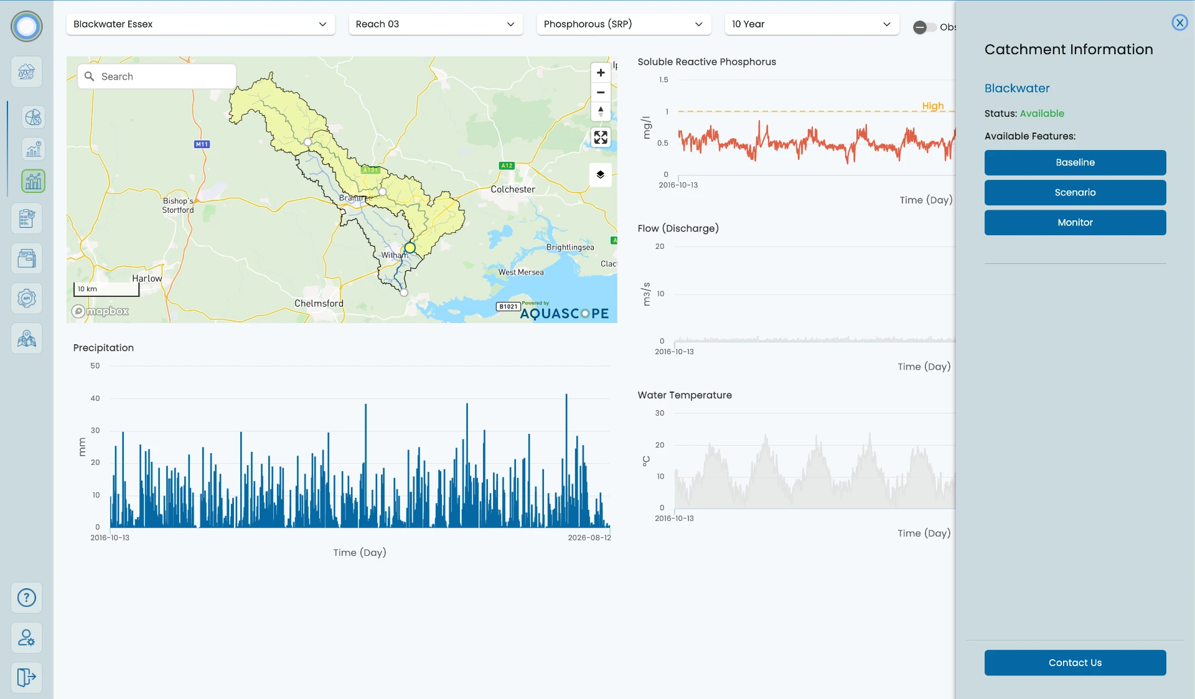Open the map location pin icon
This screenshot has width=1195, height=699.
tap(27, 338)
